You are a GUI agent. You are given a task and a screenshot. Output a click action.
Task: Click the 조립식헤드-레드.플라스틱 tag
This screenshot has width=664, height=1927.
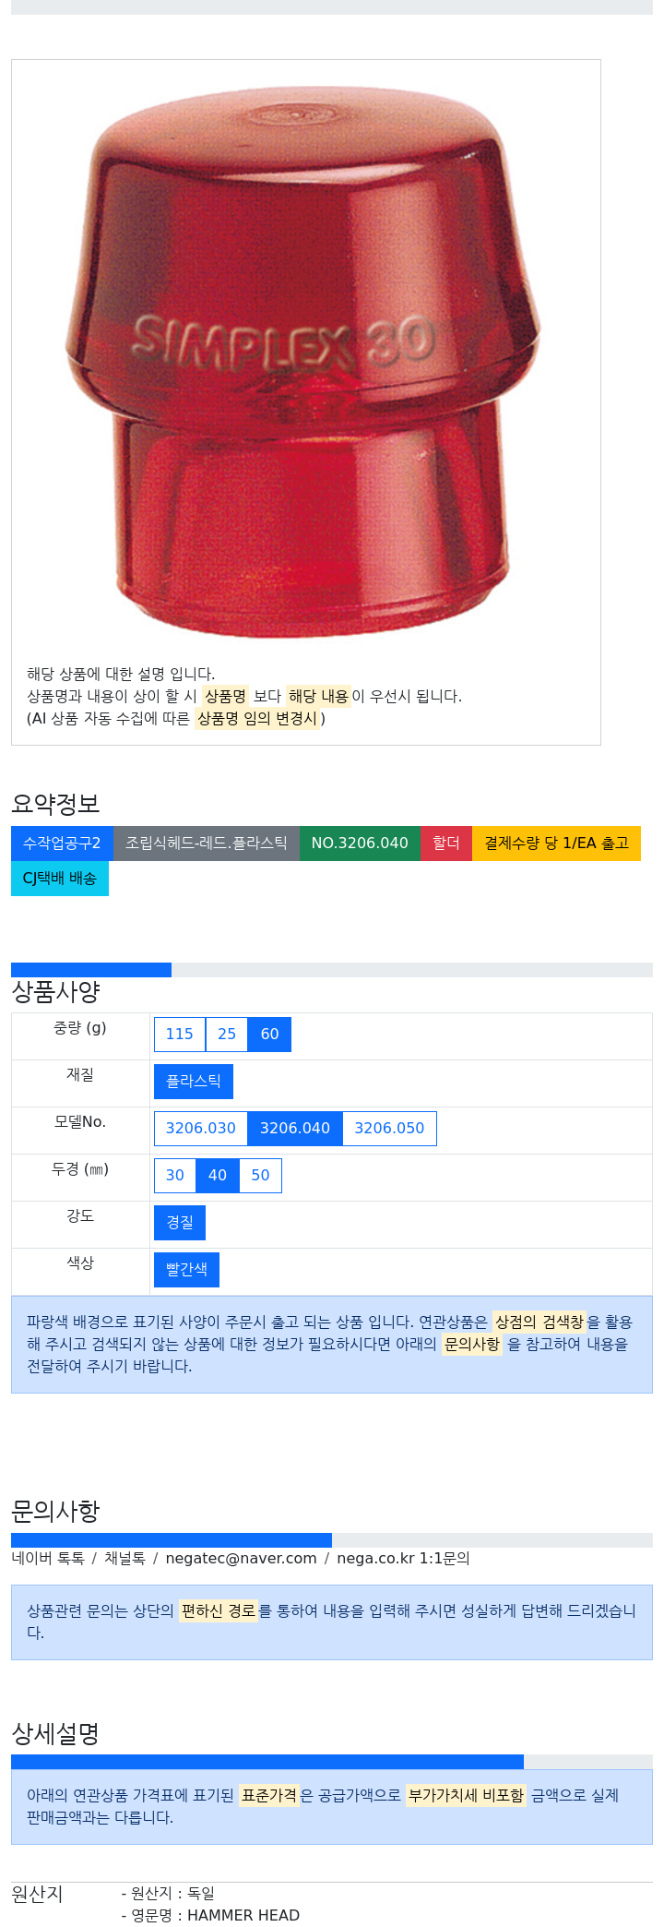click(207, 843)
